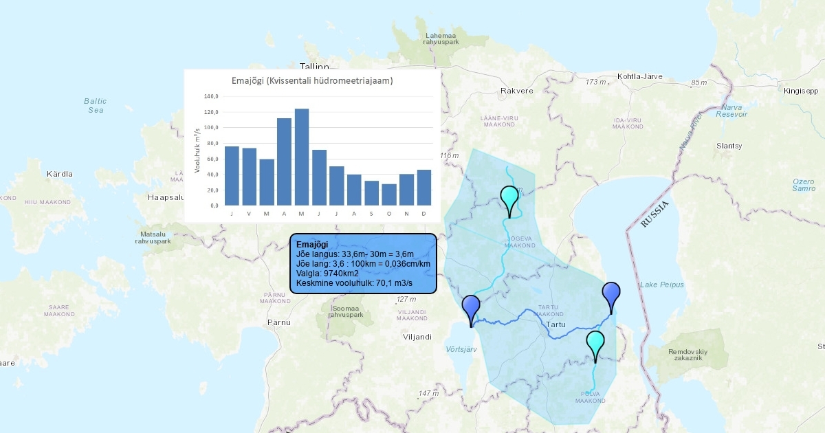The height and width of the screenshot is (433, 825).
Task: Click the shortest October bar in chart
Action: 389,195
